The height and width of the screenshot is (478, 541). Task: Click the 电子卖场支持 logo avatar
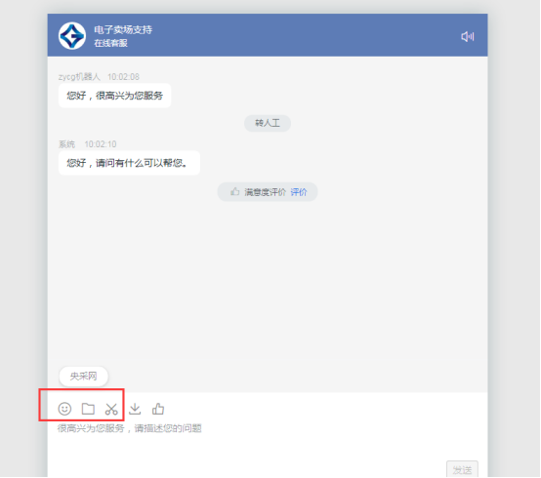pyautogui.click(x=72, y=36)
